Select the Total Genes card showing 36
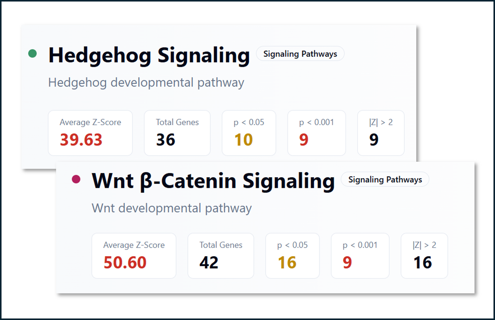Screen dimensions: 495x320 click(177, 133)
